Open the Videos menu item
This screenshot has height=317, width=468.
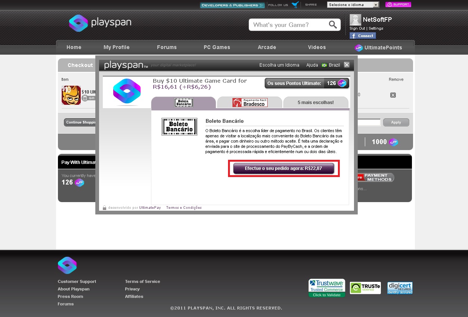pyautogui.click(x=317, y=47)
